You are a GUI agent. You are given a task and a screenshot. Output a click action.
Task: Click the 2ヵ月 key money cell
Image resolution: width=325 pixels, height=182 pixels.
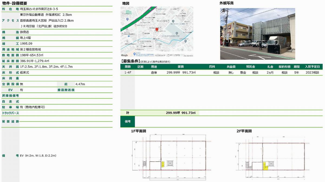coord(270,73)
